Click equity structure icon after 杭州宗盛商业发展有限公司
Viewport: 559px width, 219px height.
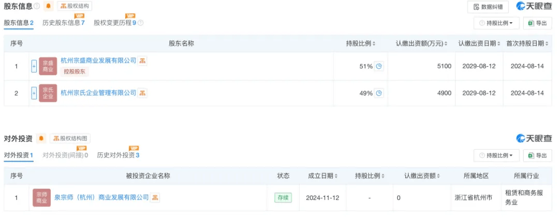tap(143, 61)
